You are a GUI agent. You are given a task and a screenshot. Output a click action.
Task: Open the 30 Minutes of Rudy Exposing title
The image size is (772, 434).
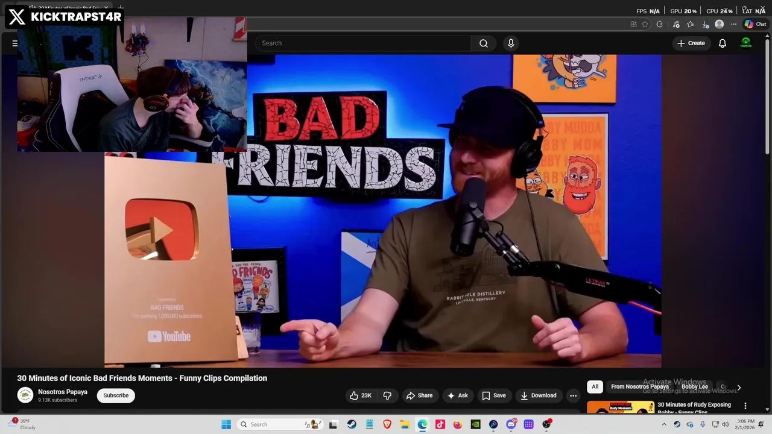[x=694, y=408]
